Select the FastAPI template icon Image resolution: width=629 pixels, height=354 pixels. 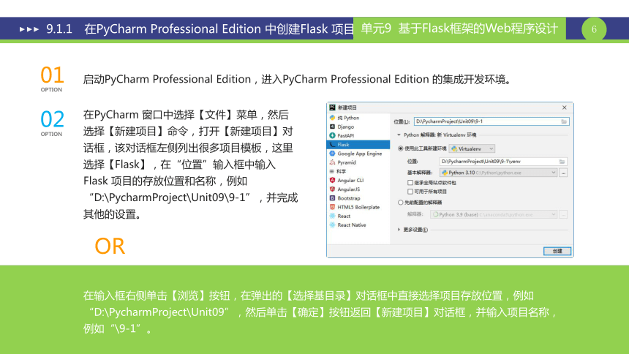332,135
